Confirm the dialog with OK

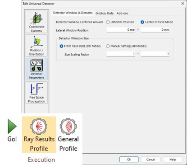[129, 160]
